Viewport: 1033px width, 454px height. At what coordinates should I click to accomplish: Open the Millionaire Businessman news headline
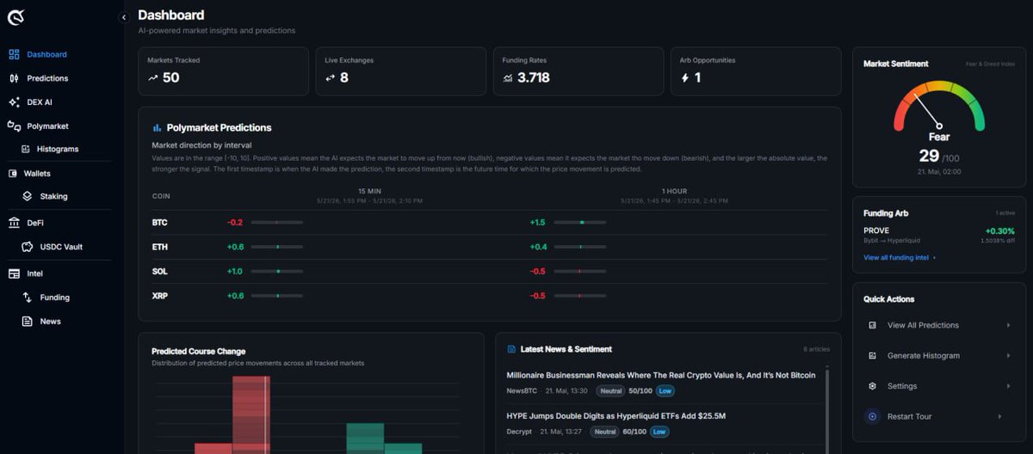coord(660,375)
